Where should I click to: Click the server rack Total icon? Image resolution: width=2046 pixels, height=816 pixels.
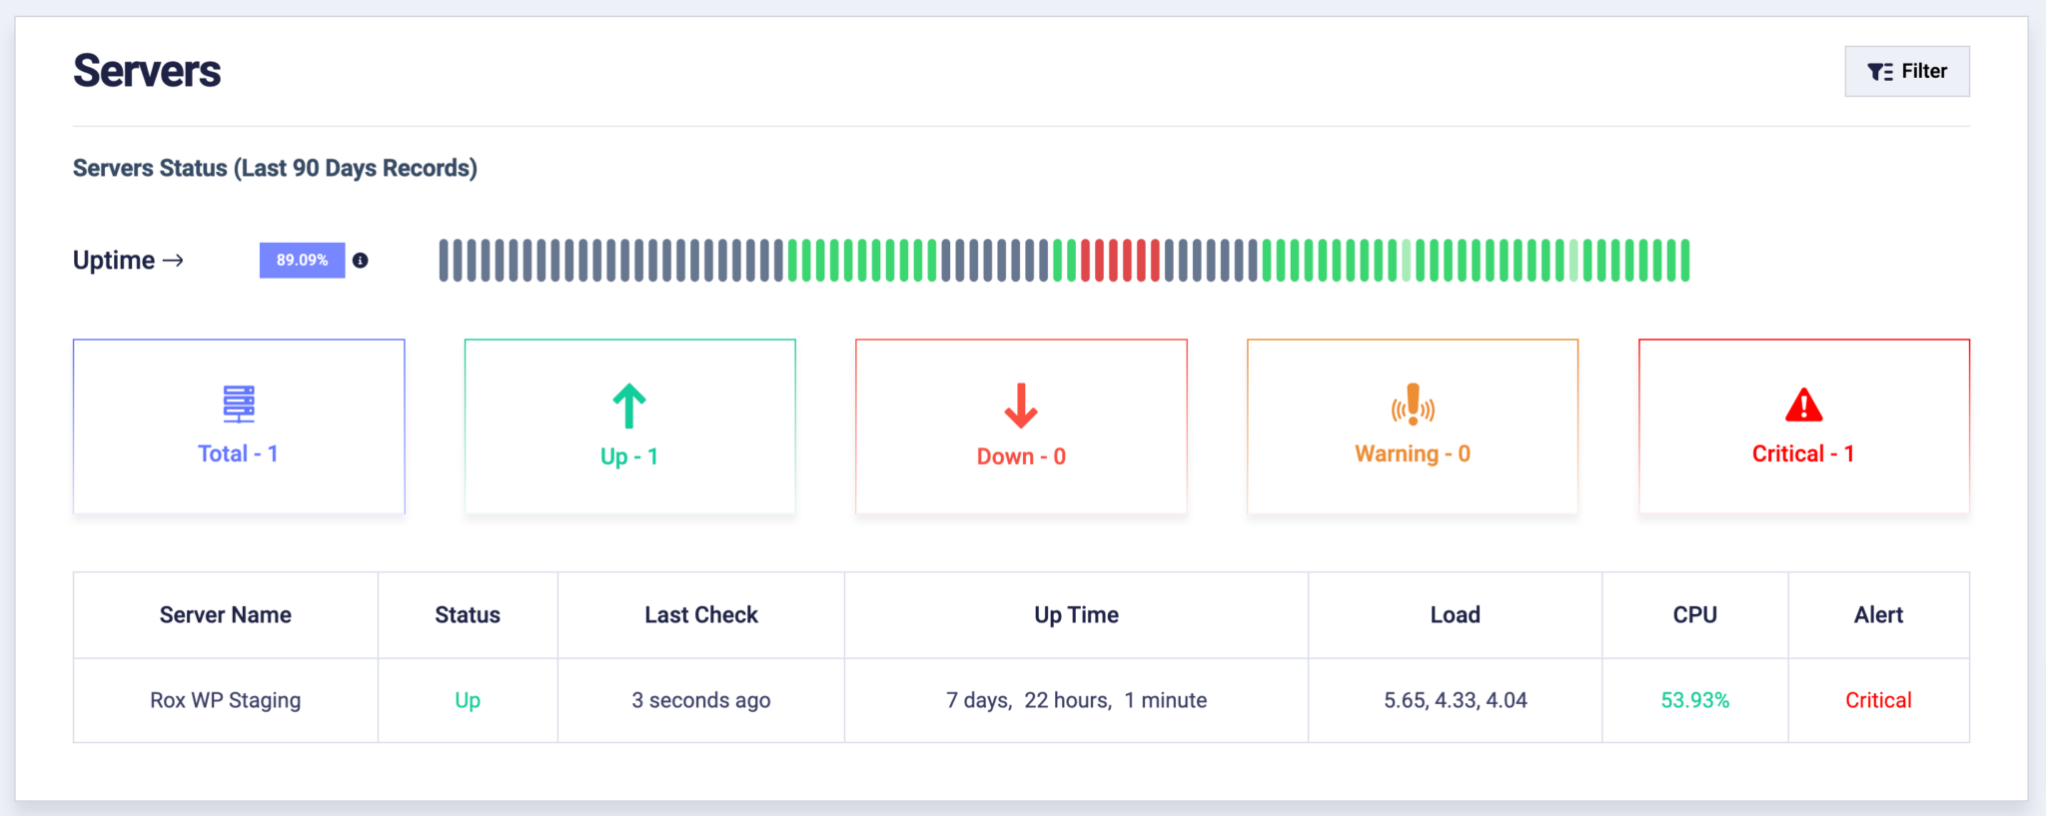click(x=239, y=404)
